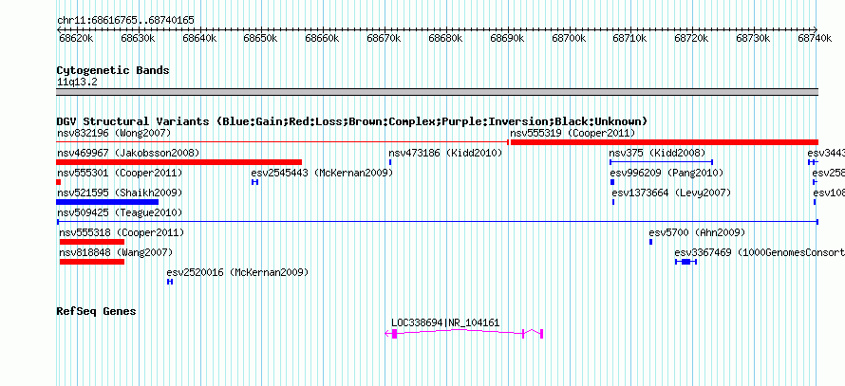Select the red nsv469967 loss bar
The image size is (845, 386).
pos(178,162)
